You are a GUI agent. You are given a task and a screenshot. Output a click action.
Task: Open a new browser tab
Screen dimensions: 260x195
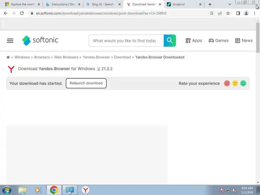tap(210, 4)
